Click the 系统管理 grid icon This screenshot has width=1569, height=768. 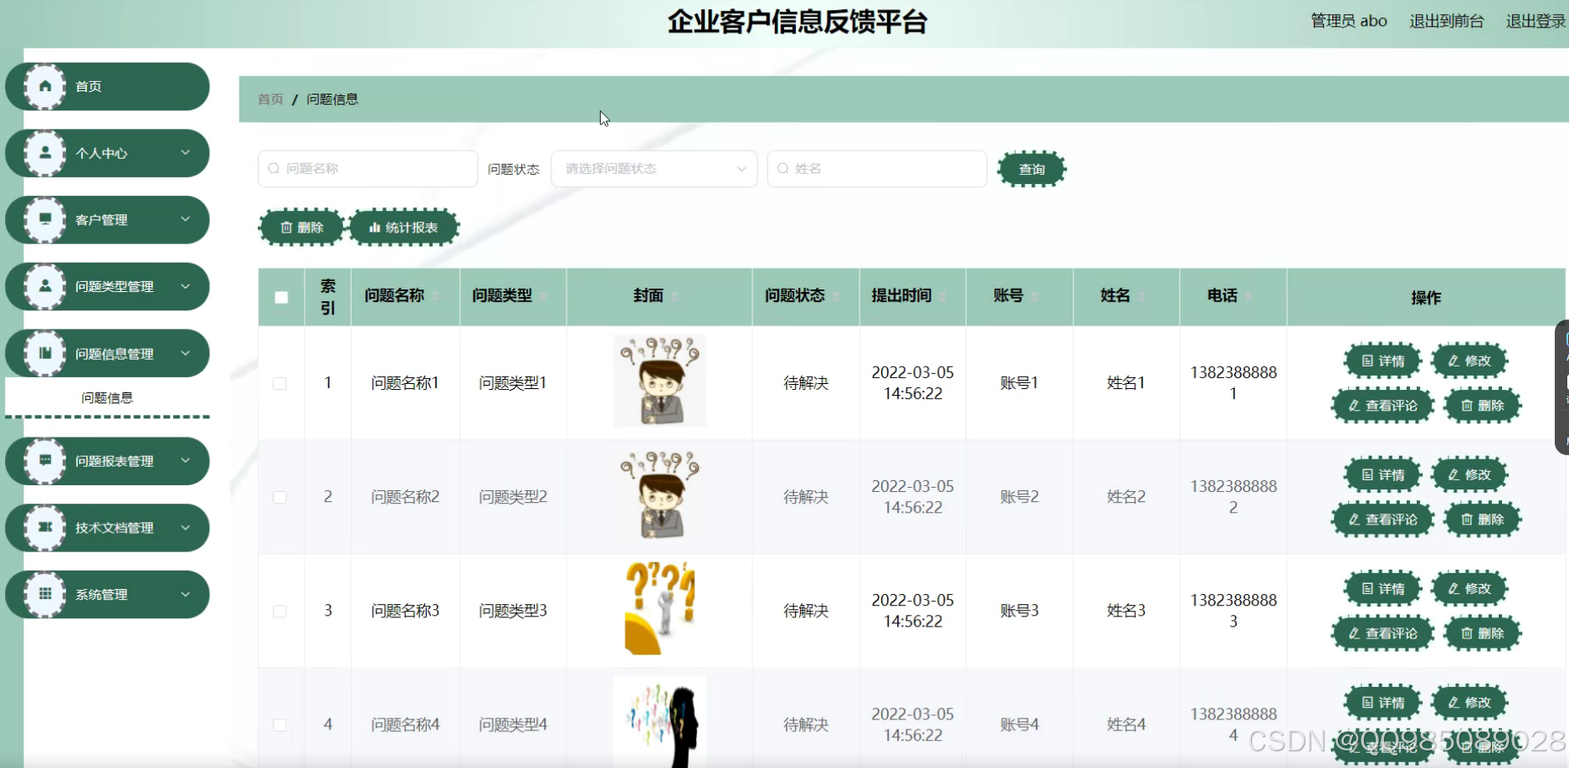(44, 594)
